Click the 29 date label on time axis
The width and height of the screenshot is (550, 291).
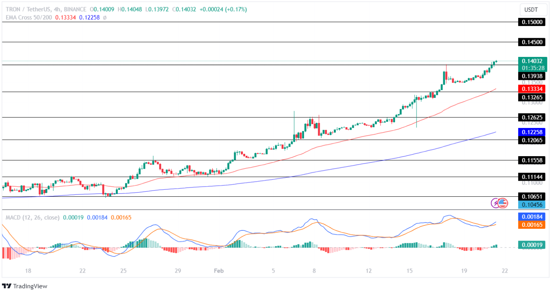click(x=177, y=271)
